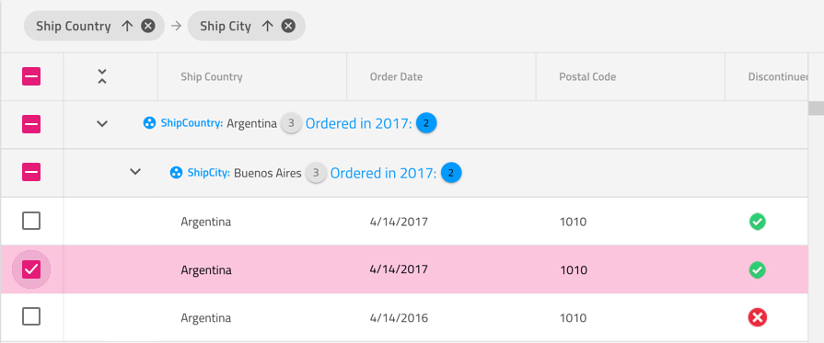Click red discontinued cross icon in 2016 row
Screen dimensions: 824x343
(758, 317)
